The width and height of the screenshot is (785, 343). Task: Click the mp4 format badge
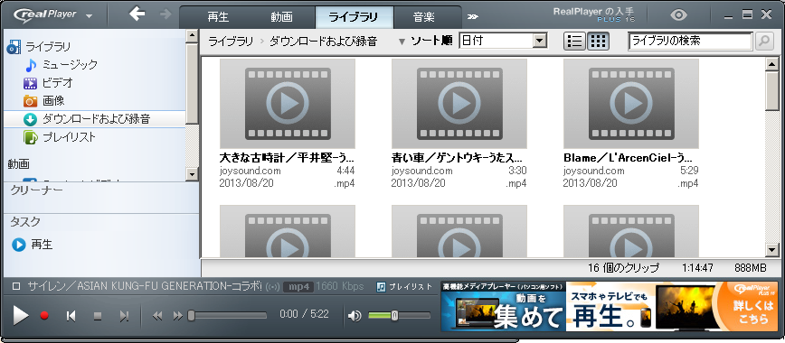point(298,287)
